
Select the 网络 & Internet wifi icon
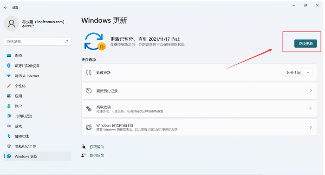tap(9, 75)
